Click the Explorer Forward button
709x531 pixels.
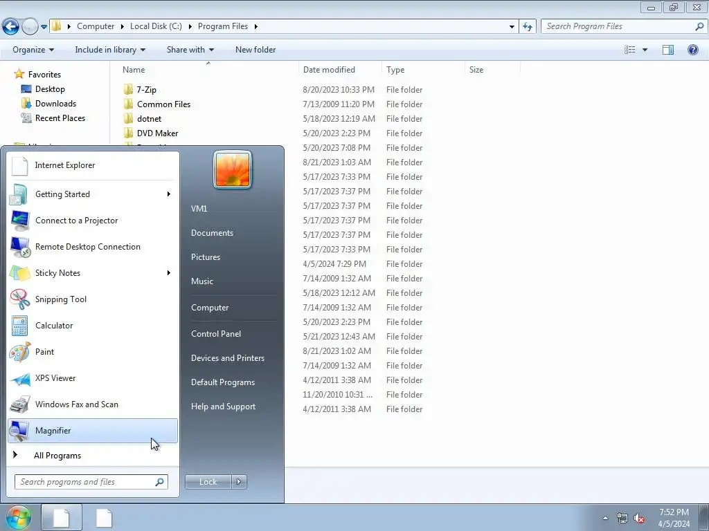tap(30, 27)
